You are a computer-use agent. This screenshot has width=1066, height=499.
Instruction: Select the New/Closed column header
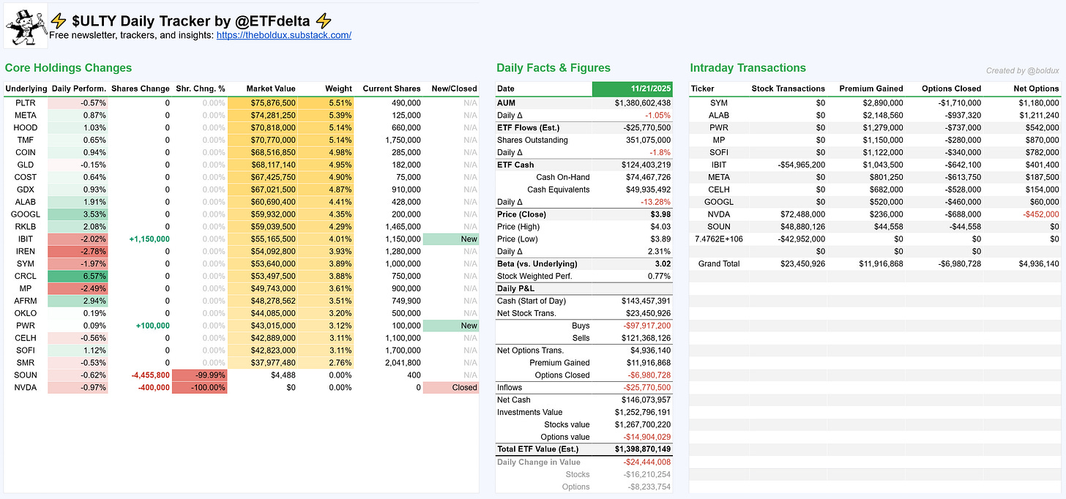(x=454, y=89)
